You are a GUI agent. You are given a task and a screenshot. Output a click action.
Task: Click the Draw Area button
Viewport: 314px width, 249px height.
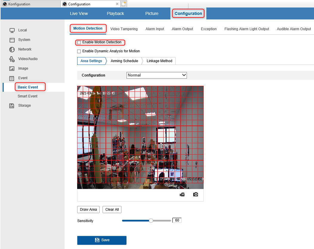[x=88, y=209]
